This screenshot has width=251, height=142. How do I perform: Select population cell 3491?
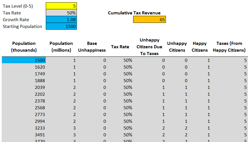24,135
